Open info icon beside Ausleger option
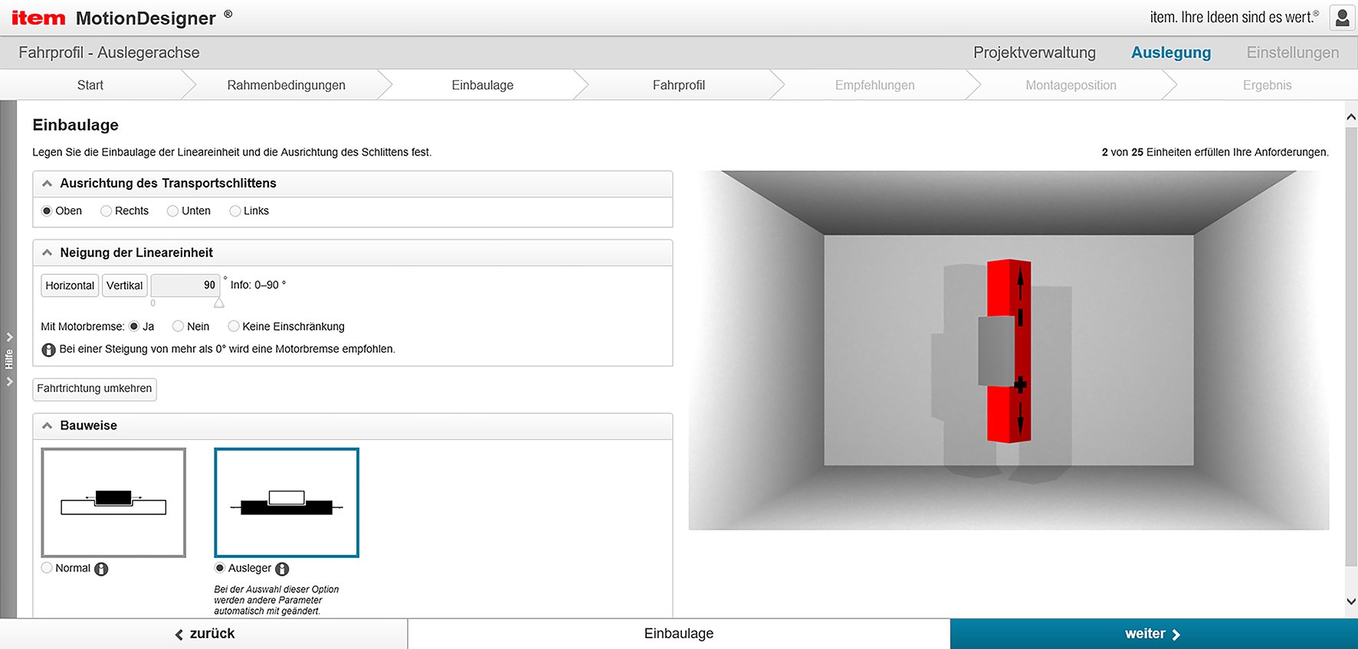The width and height of the screenshot is (1358, 649). pos(282,569)
